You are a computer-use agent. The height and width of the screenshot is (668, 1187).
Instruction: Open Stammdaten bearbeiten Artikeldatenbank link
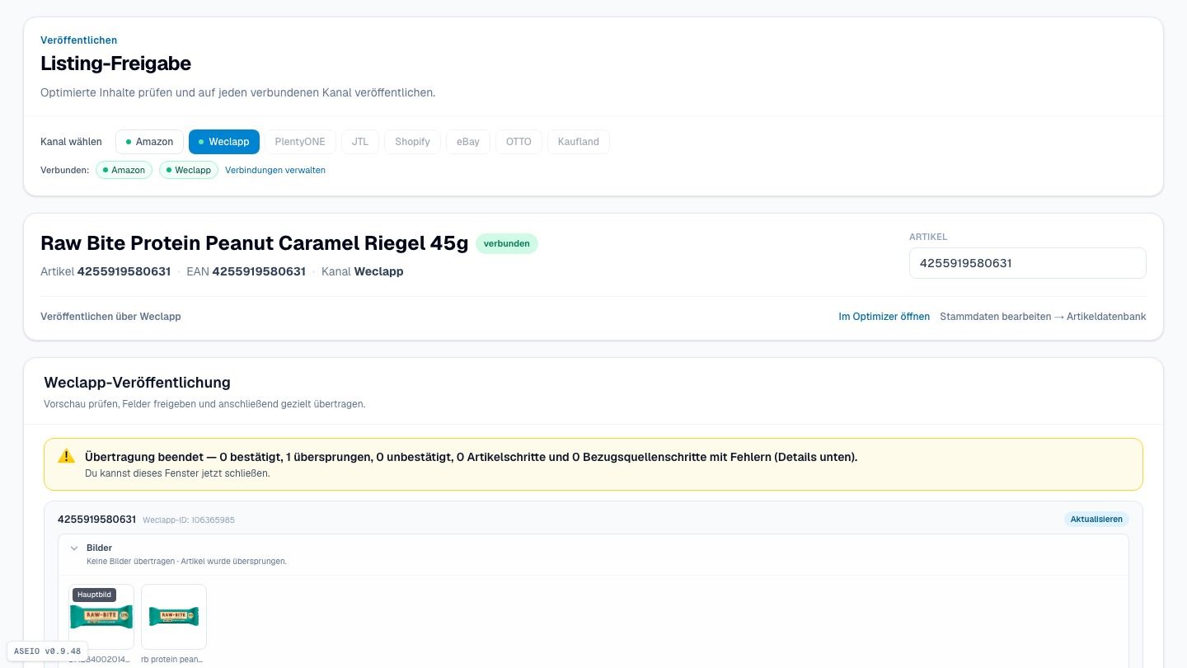tap(1043, 317)
